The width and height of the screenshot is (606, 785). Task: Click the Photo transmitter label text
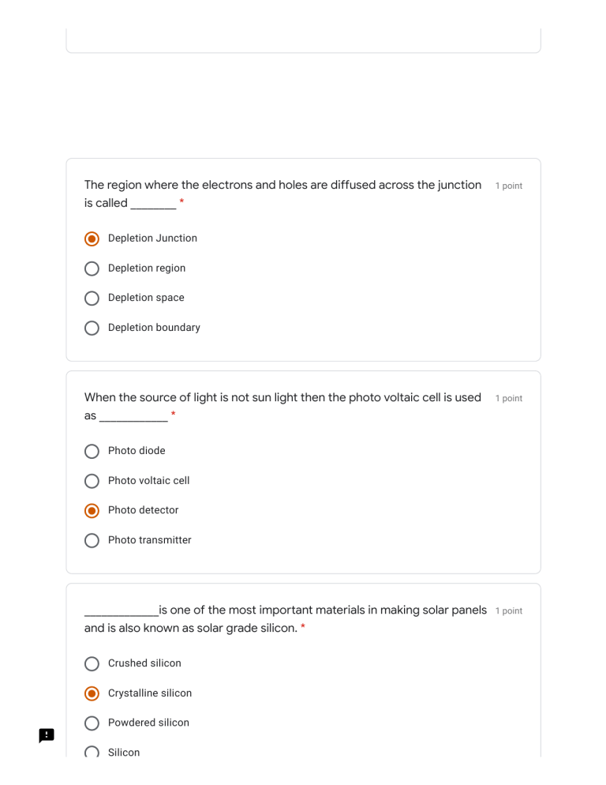pyautogui.click(x=150, y=540)
